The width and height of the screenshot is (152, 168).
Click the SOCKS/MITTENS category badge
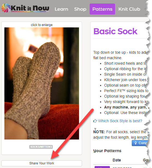click(x=41, y=147)
